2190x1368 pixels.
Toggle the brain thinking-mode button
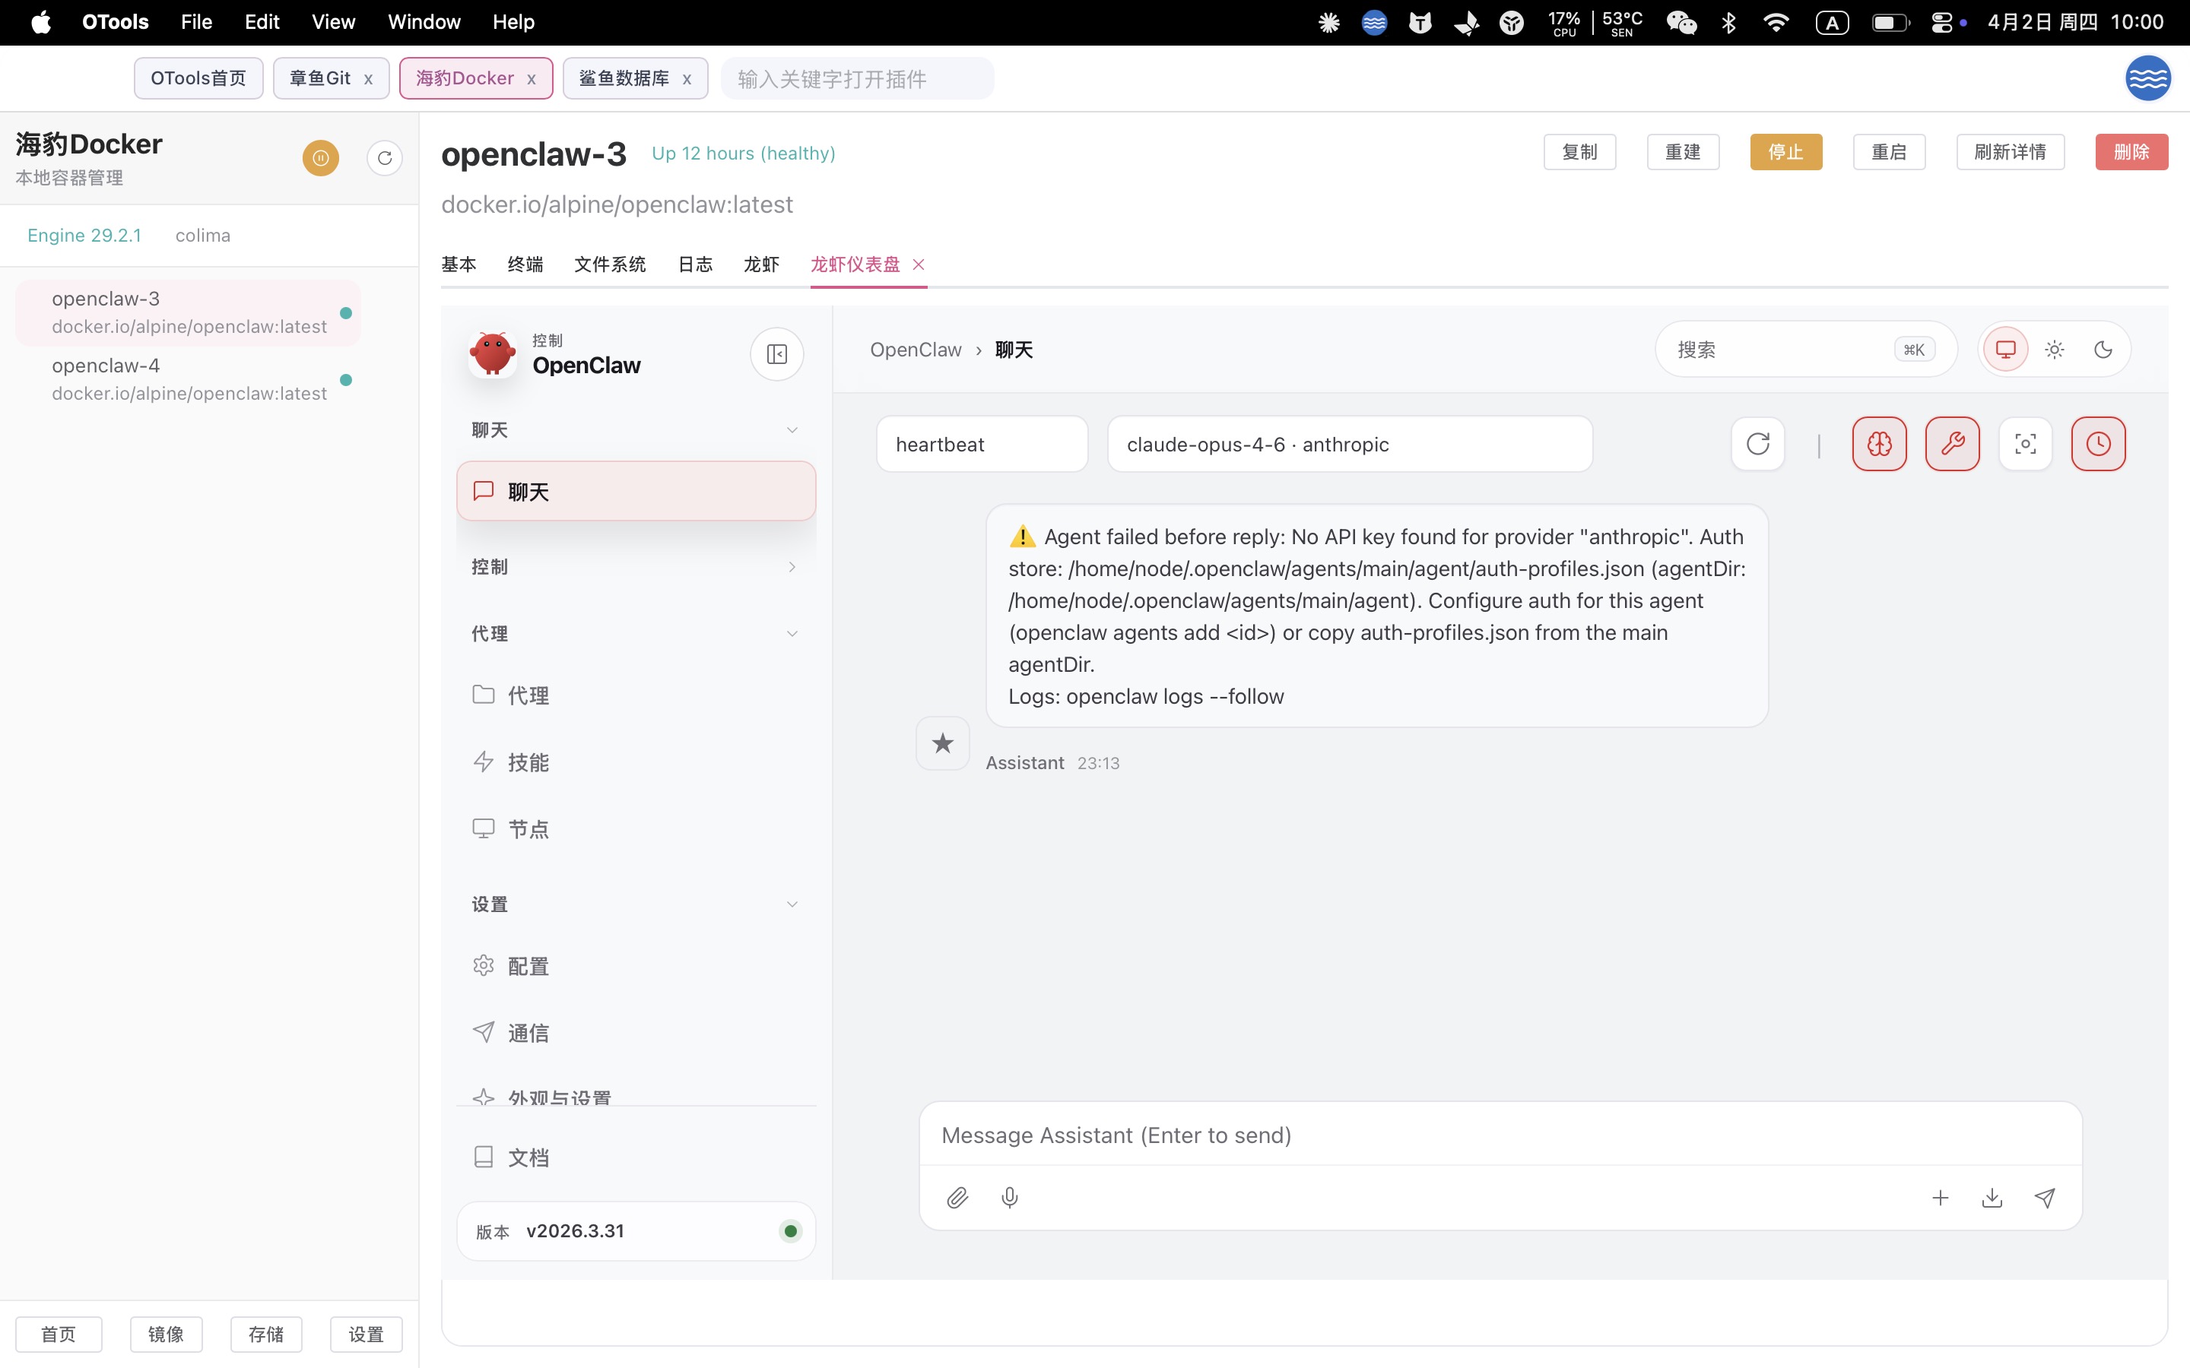coord(1879,445)
